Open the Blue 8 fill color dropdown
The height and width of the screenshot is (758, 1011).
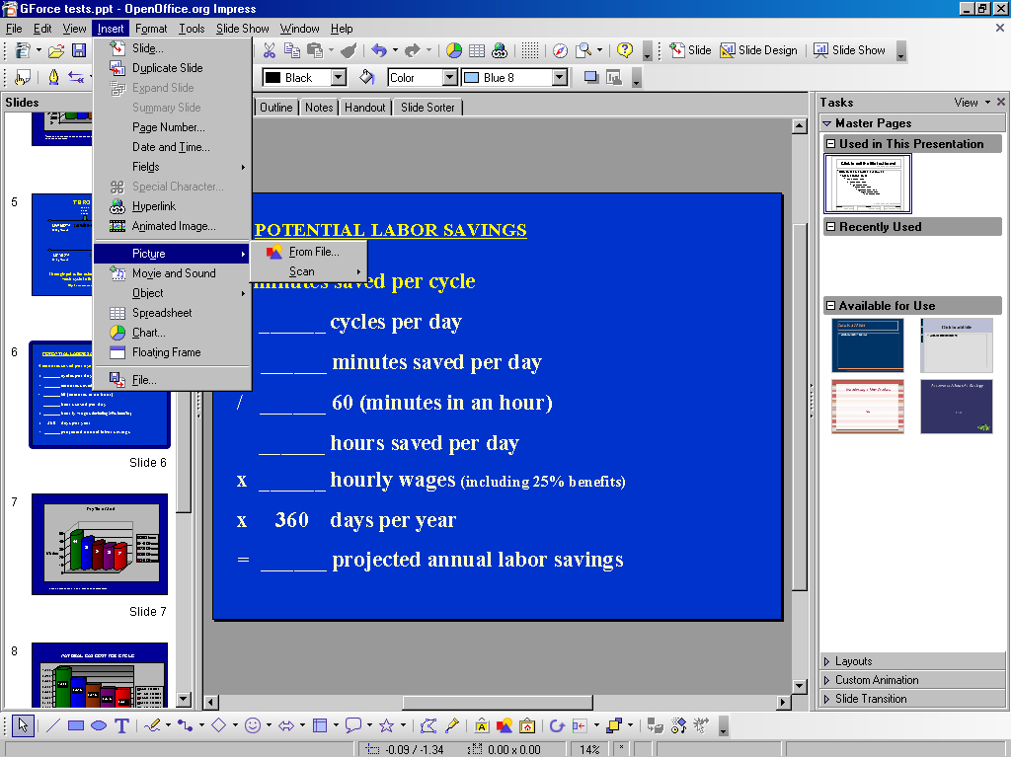point(560,77)
